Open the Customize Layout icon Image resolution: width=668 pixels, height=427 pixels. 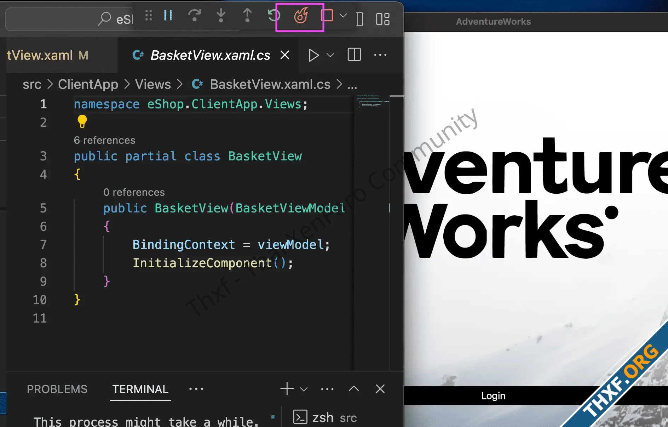[383, 19]
